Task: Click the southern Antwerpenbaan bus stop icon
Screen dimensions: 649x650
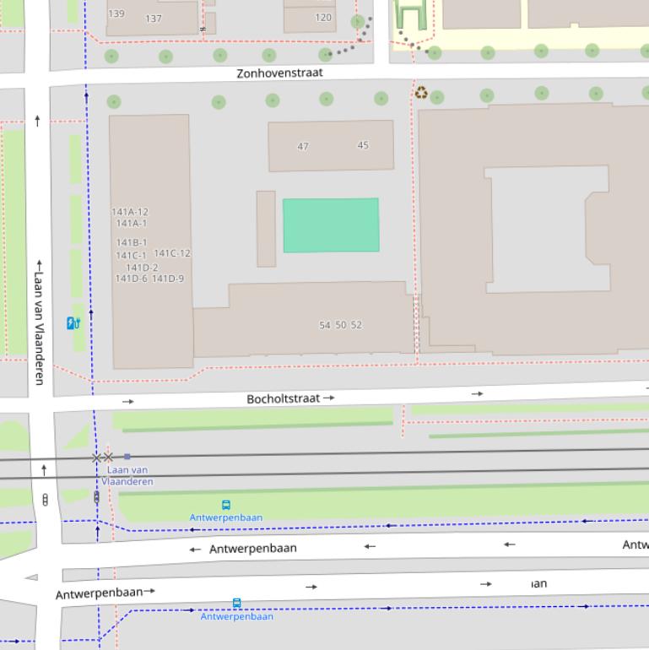Action: coord(236,603)
